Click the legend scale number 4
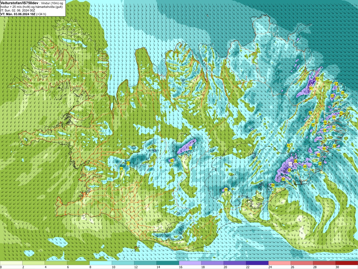Image resolution: width=358 pixels, height=269 pixels. (x=45, y=267)
